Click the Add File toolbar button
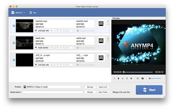This screenshot has width=174, height=110. click(17, 13)
